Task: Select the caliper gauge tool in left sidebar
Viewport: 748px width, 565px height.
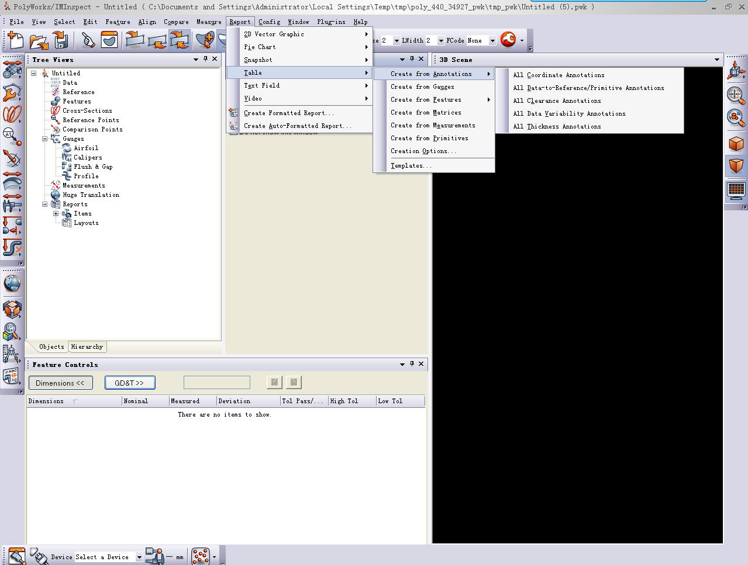Action: (x=12, y=204)
